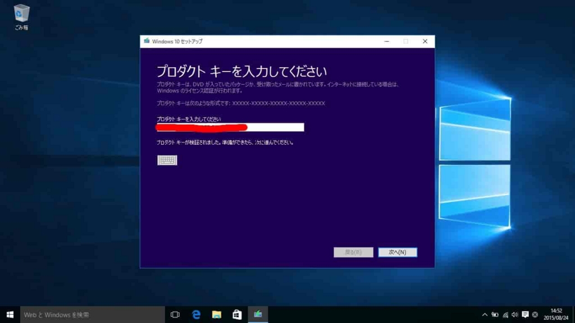
Task: Click the tray icon right of Action Center
Action: pyautogui.click(x=535, y=315)
